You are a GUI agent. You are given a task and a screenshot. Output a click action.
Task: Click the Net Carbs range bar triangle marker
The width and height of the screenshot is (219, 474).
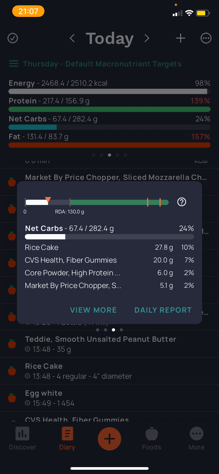pos(48,200)
